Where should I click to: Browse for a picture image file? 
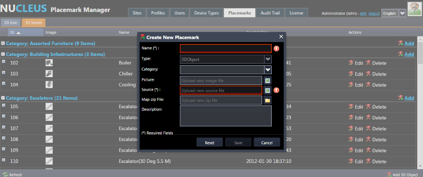pos(267,80)
